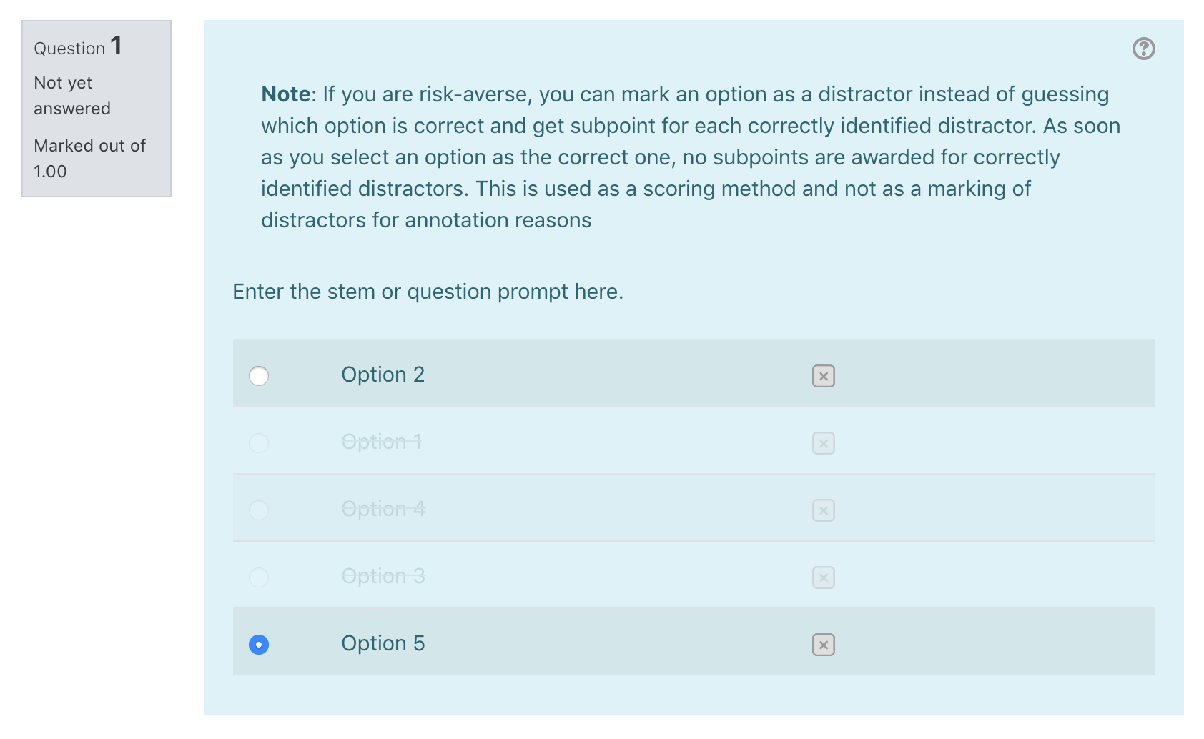Click the struck-through Option 1 label
Image resolution: width=1204 pixels, height=739 pixels.
tap(382, 442)
